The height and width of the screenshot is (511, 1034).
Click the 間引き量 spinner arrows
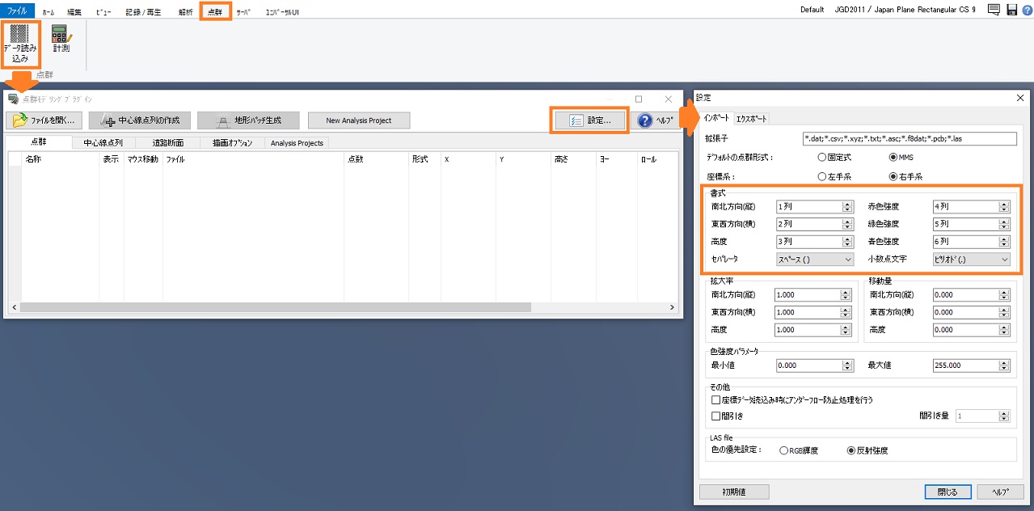1004,416
